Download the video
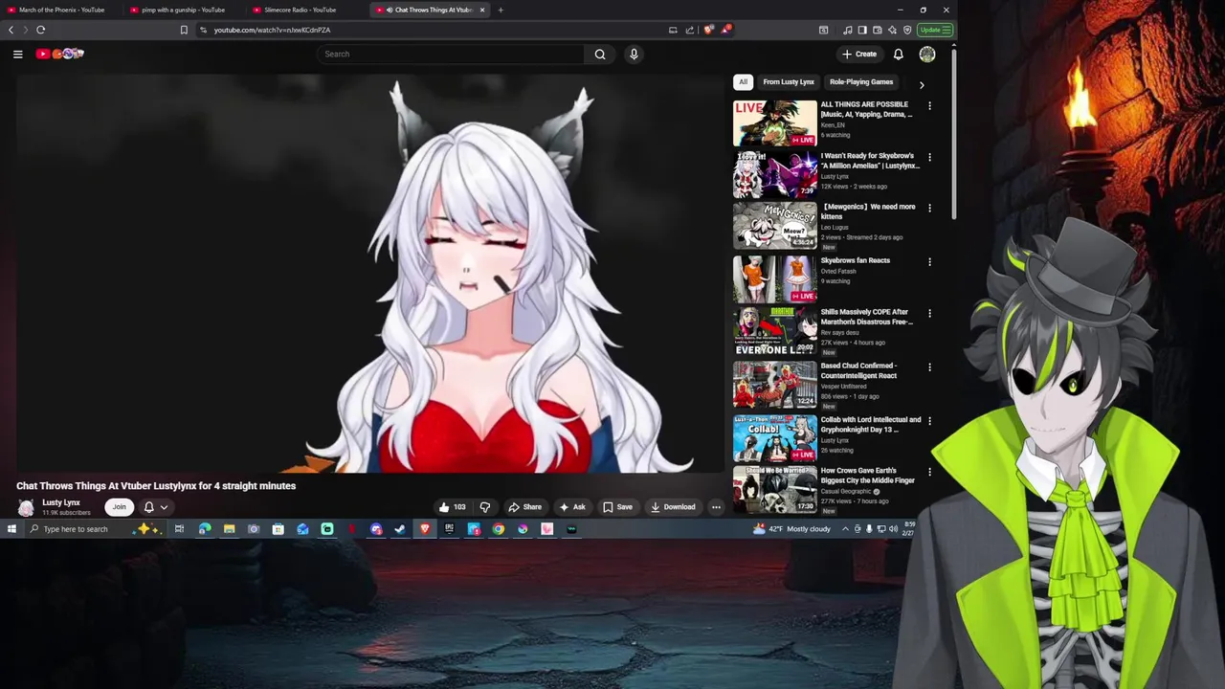The image size is (1225, 689). click(673, 507)
